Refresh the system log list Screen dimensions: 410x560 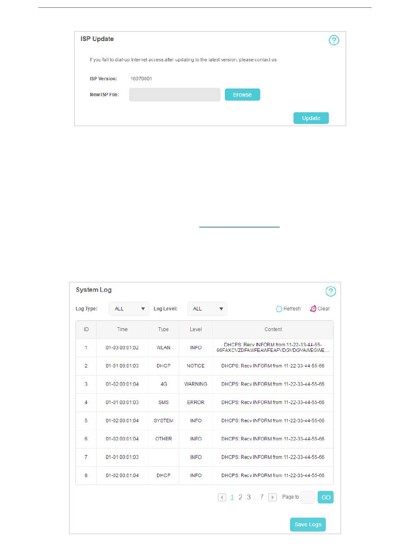(288, 309)
